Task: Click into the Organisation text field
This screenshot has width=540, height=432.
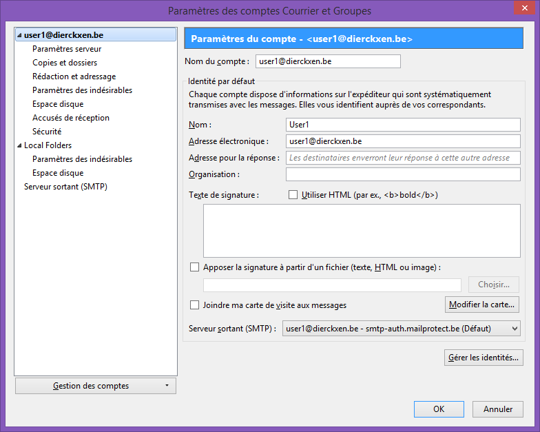Action: point(403,174)
